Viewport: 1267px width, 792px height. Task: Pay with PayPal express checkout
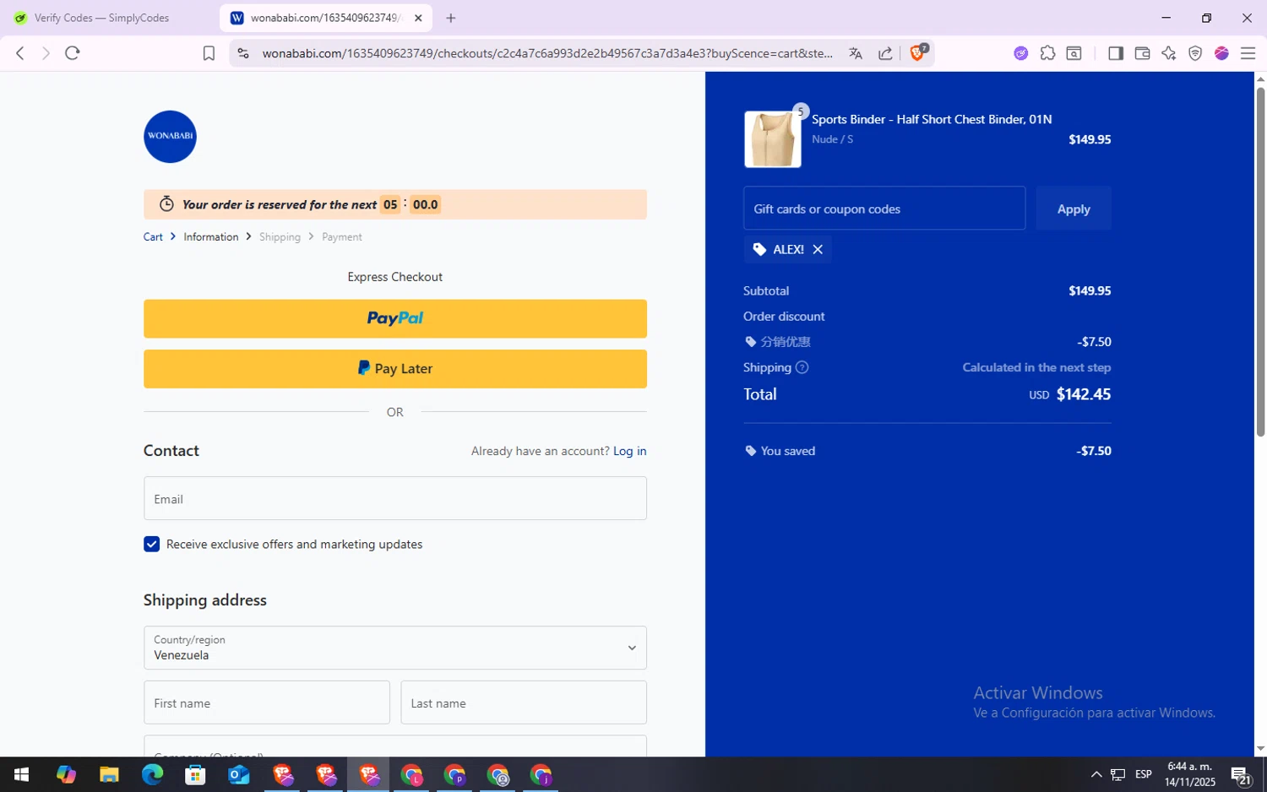395,318
